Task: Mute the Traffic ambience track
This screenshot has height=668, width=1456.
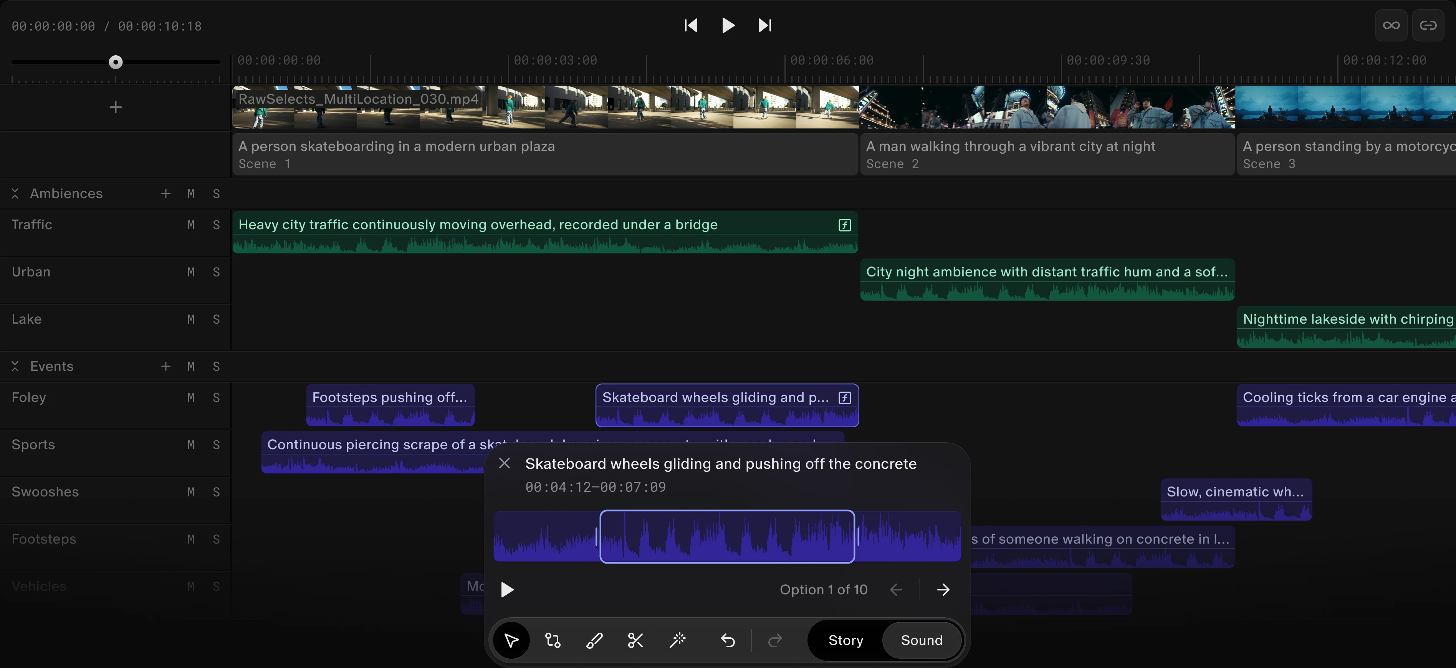Action: pos(190,224)
